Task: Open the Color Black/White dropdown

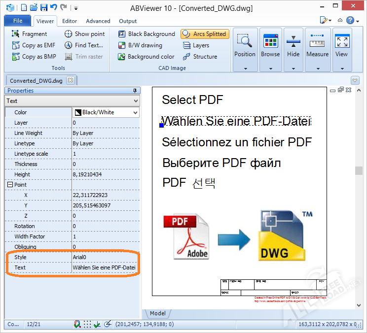Action: click(136, 112)
